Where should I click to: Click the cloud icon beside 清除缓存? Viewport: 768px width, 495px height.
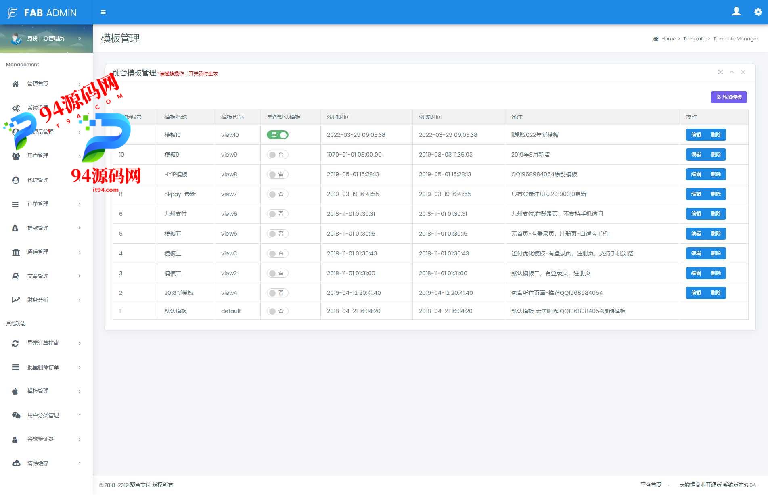(x=16, y=463)
